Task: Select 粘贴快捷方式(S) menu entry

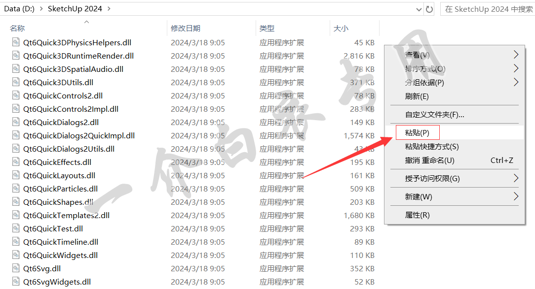Action: click(455, 147)
